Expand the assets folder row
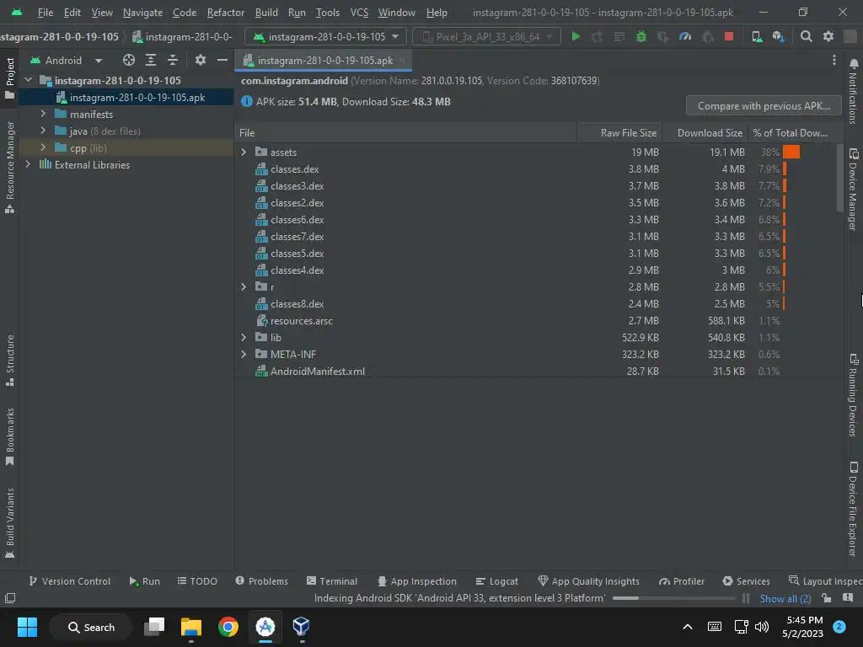 click(244, 152)
